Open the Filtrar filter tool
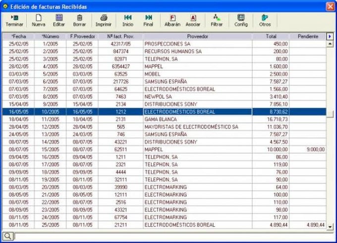Viewport: 337px width, 243px height. 217,21
